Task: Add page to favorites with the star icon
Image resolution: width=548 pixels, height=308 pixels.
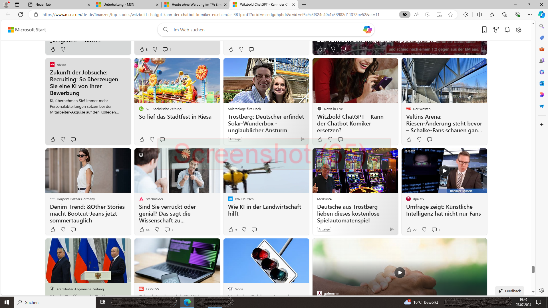Action: click(450, 15)
